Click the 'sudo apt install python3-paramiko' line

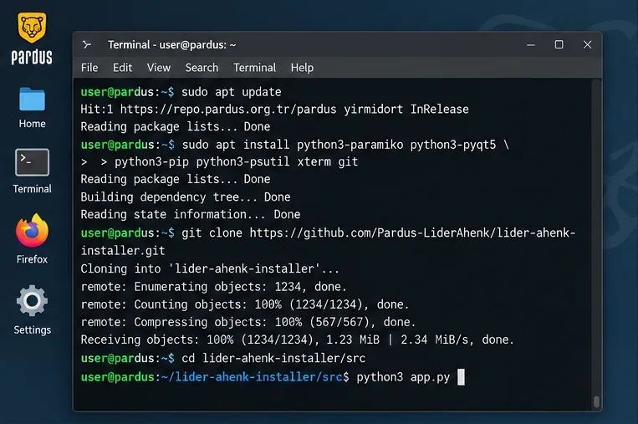[x=295, y=145]
